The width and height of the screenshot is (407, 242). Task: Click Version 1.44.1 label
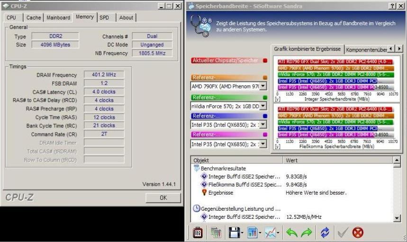click(159, 184)
